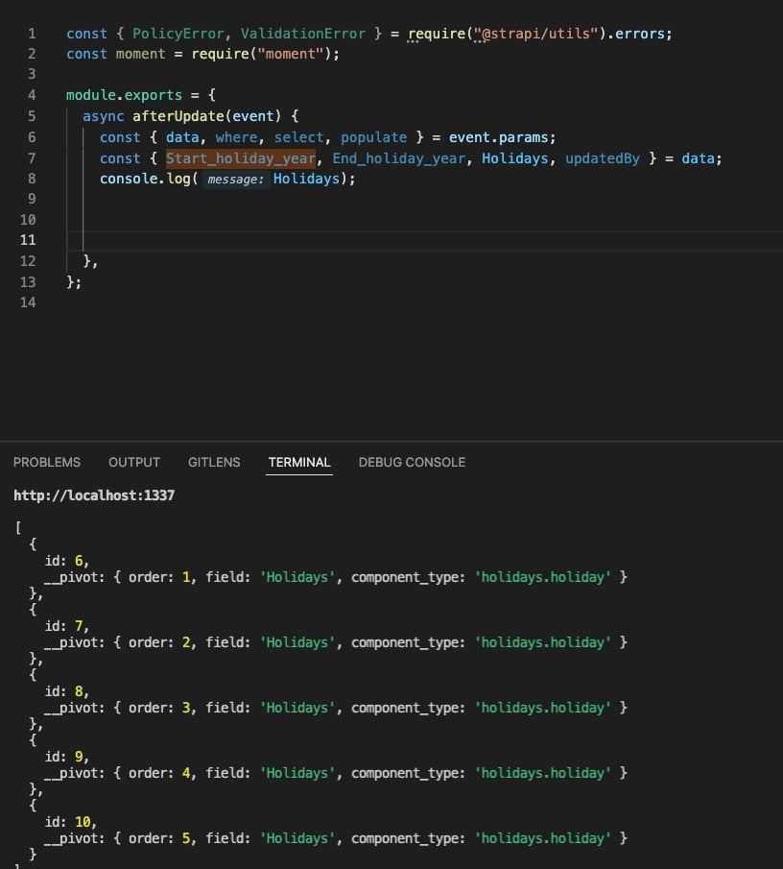
Task: Click the pivot line with order: 1
Action: 336,577
